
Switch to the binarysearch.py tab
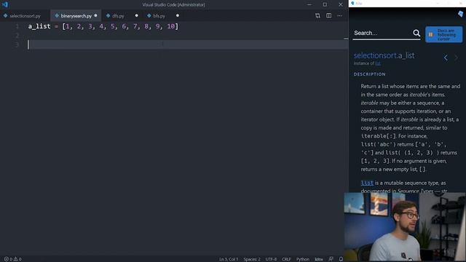(76, 16)
